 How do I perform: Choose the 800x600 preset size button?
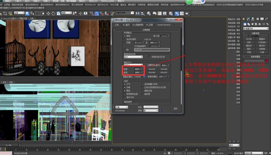tap(164, 72)
